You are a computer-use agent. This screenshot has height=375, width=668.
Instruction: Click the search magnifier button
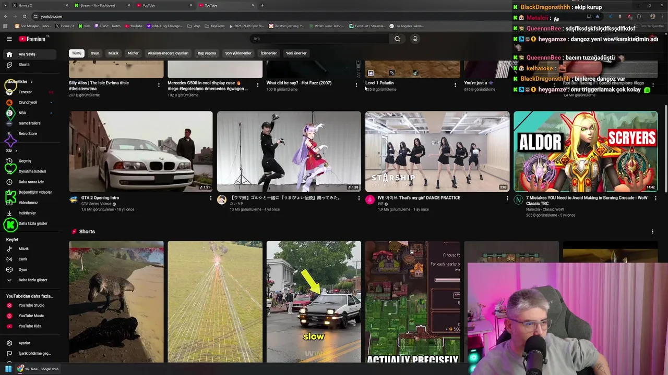point(397,39)
